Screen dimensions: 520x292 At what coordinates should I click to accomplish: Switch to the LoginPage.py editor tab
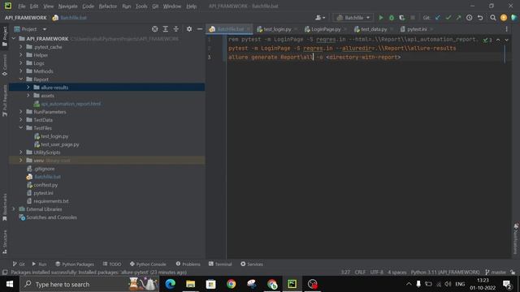click(326, 29)
